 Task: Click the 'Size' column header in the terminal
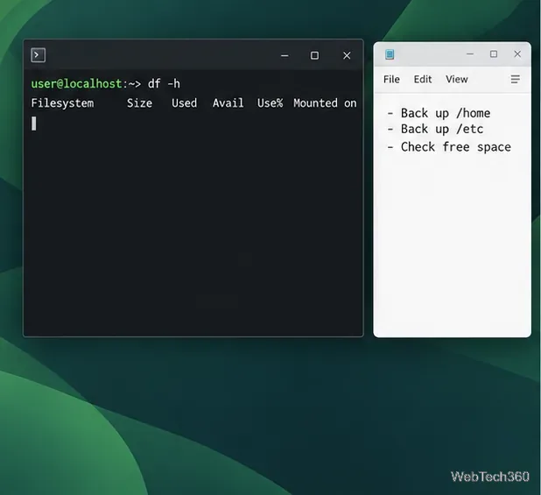click(139, 103)
